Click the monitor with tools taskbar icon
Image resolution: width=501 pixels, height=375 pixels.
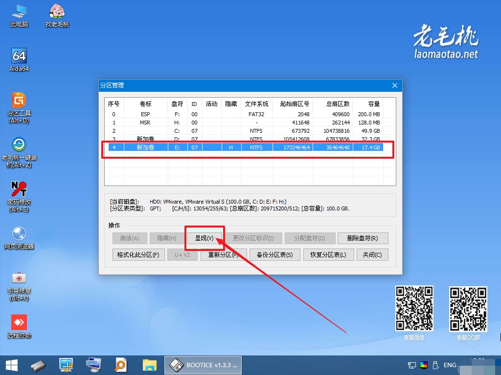[x=66, y=365]
